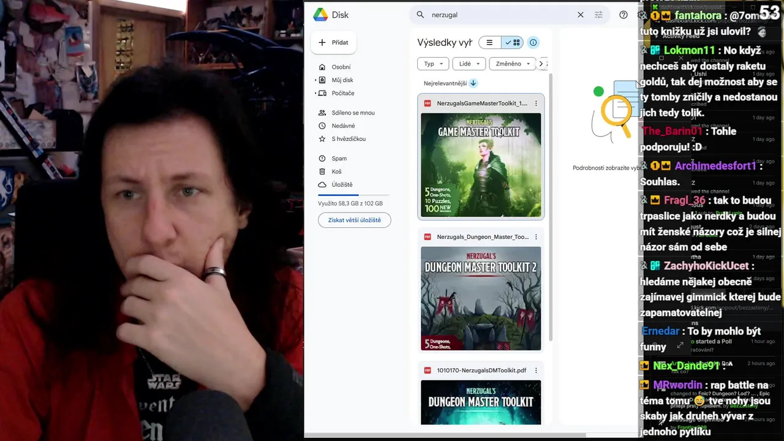Viewport: 784px width, 441px height.
Task: Switch to grid layout view
Action: point(512,42)
